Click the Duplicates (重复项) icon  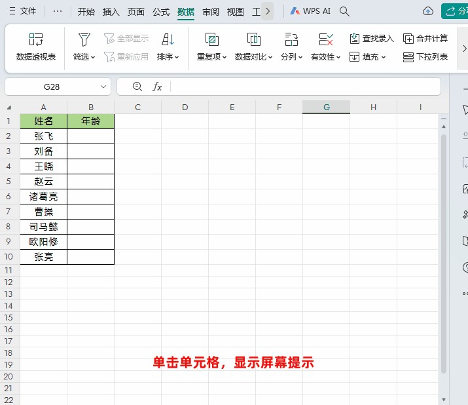(211, 40)
